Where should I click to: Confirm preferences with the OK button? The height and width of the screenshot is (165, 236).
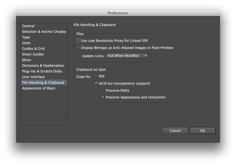pos(202,130)
